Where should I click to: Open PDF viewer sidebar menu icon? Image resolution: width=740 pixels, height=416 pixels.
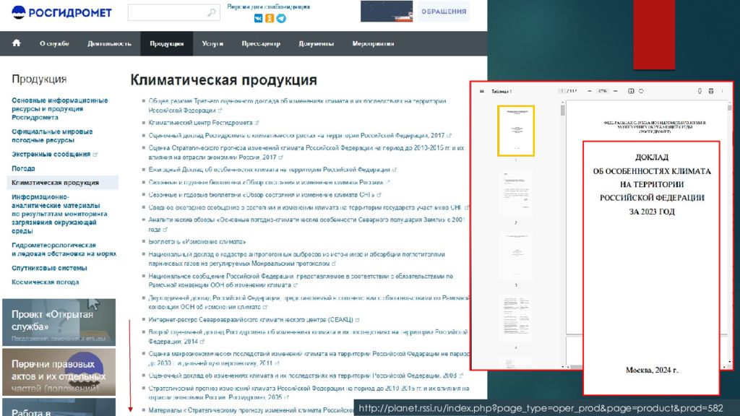pos(481,91)
